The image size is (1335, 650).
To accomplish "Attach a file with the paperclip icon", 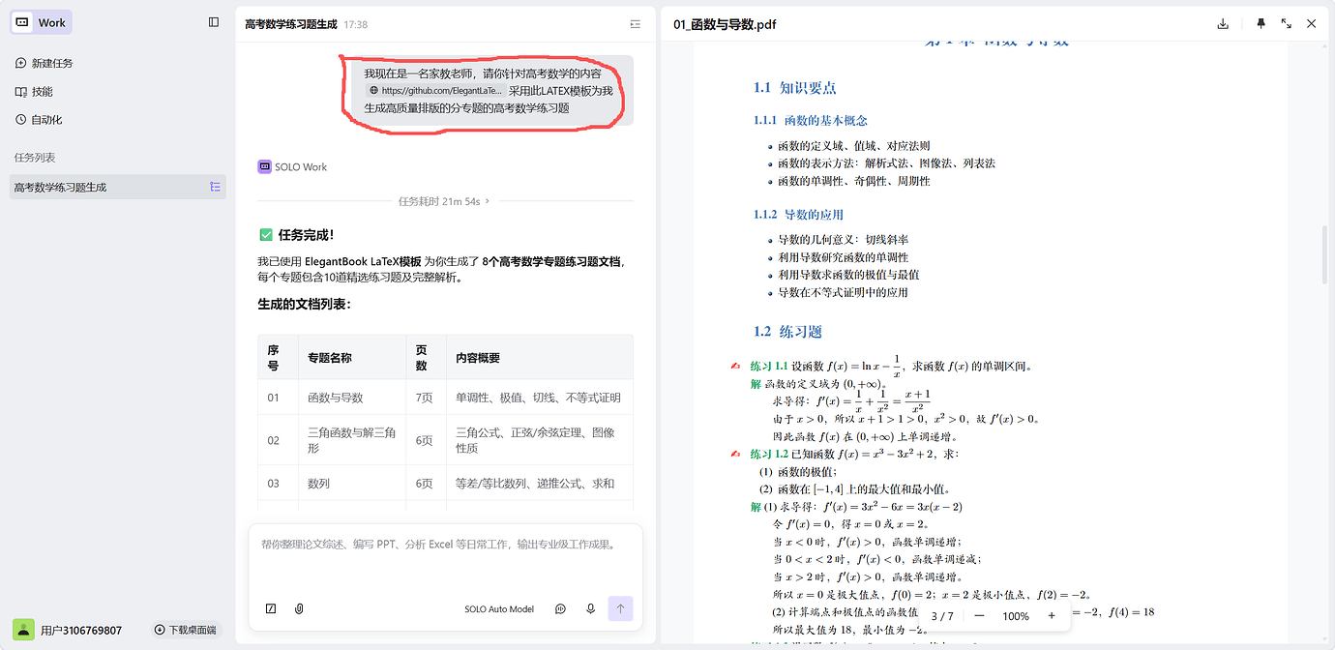I will (299, 609).
